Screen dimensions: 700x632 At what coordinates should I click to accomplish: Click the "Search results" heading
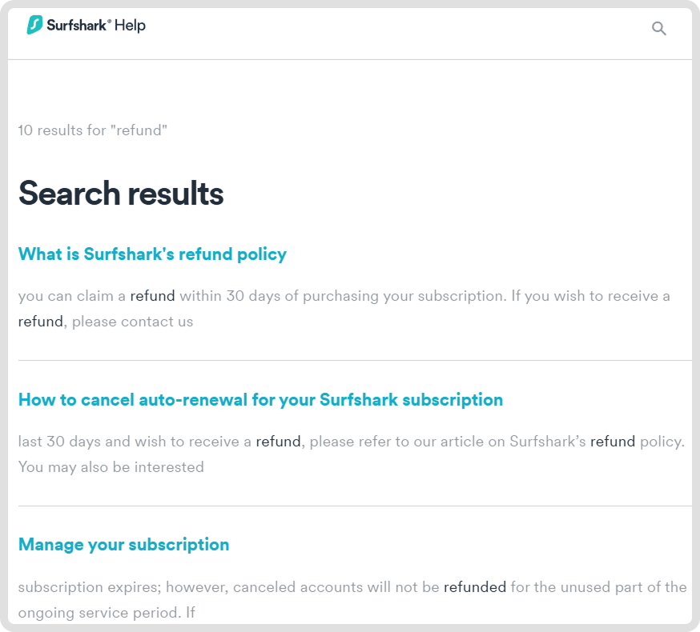coord(121,194)
